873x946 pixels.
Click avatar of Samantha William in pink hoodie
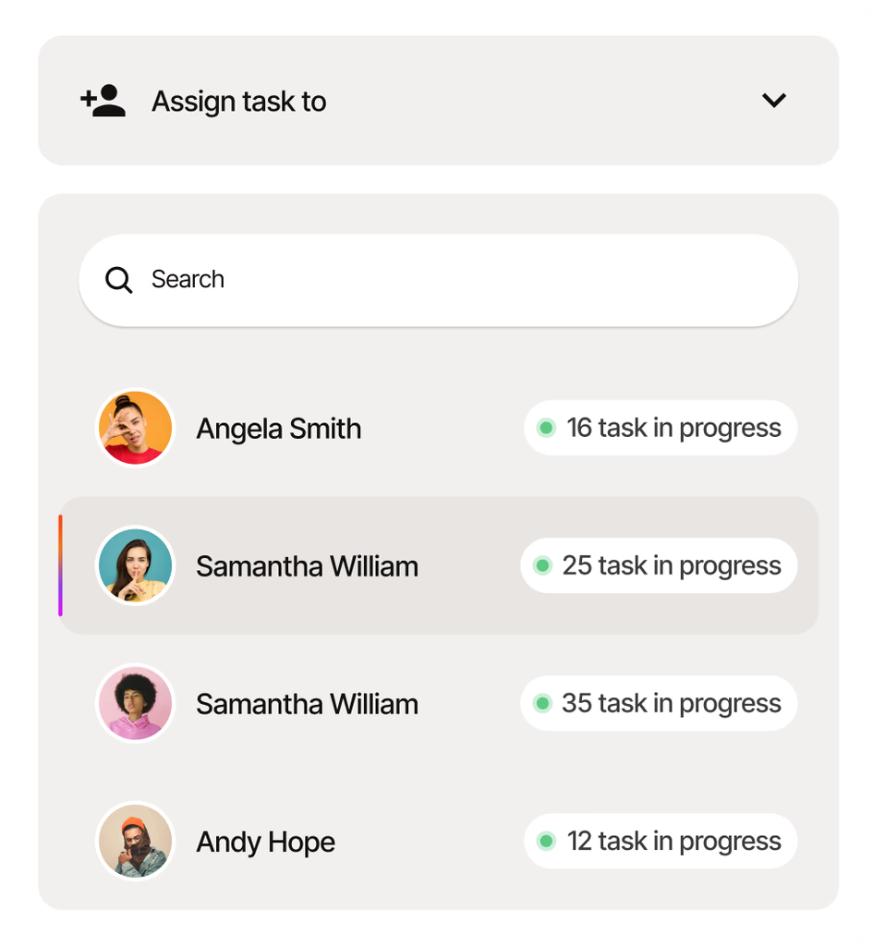coord(136,703)
